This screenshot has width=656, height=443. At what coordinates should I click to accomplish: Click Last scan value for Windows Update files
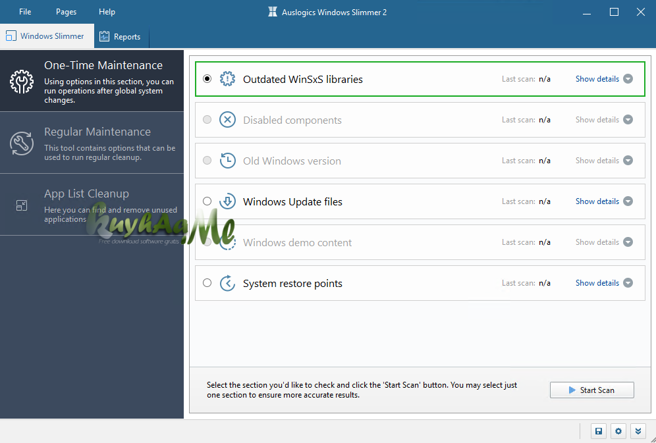[544, 201]
